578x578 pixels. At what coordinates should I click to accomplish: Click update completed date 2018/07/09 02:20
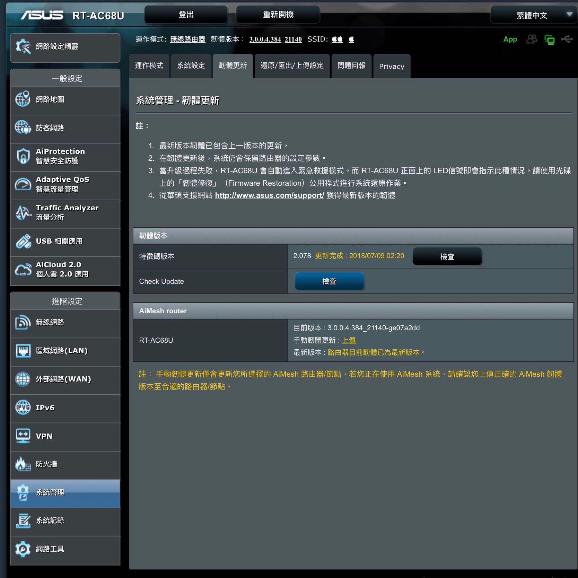(x=377, y=256)
